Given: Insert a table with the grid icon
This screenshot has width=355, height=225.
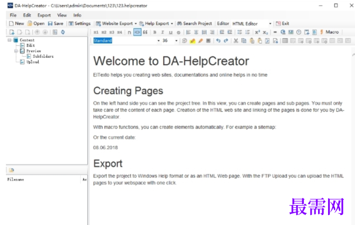Looking at the screenshot, I should [x=285, y=41].
